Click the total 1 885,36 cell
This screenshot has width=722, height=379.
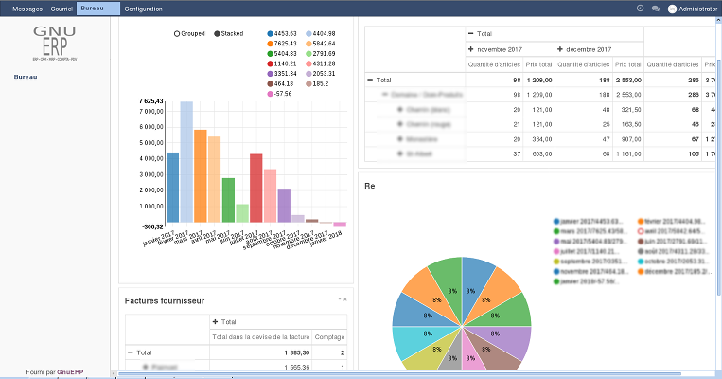coord(296,352)
